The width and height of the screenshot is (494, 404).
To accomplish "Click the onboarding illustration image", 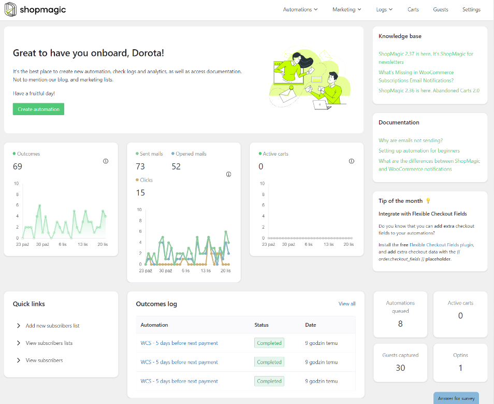I will [x=309, y=79].
